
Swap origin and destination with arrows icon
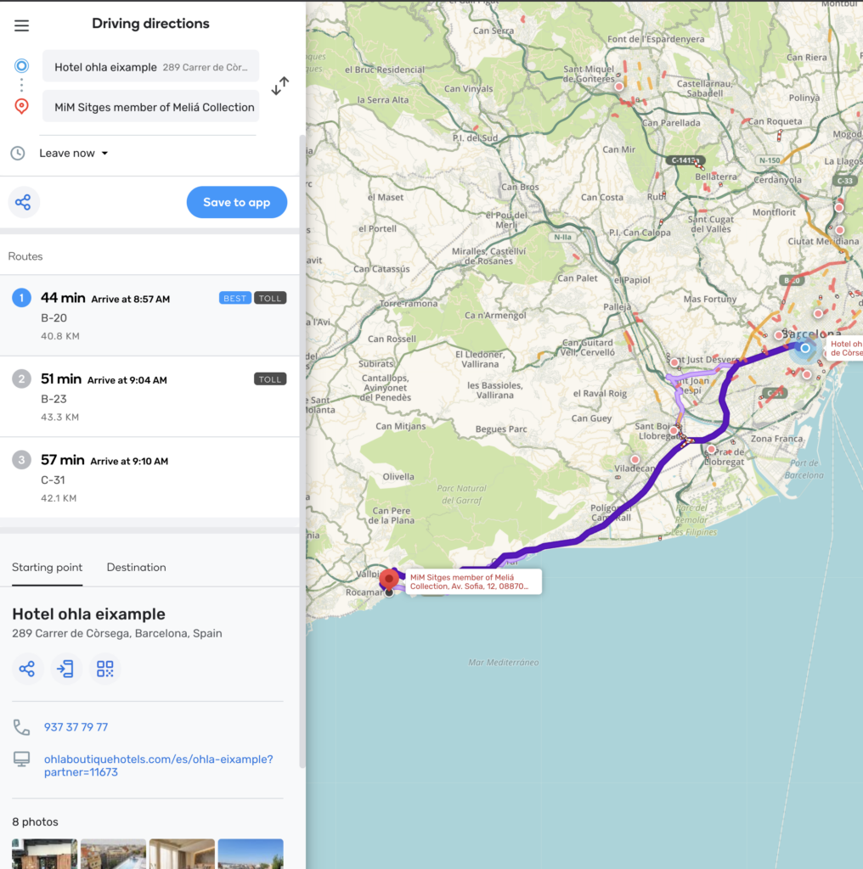coord(279,86)
